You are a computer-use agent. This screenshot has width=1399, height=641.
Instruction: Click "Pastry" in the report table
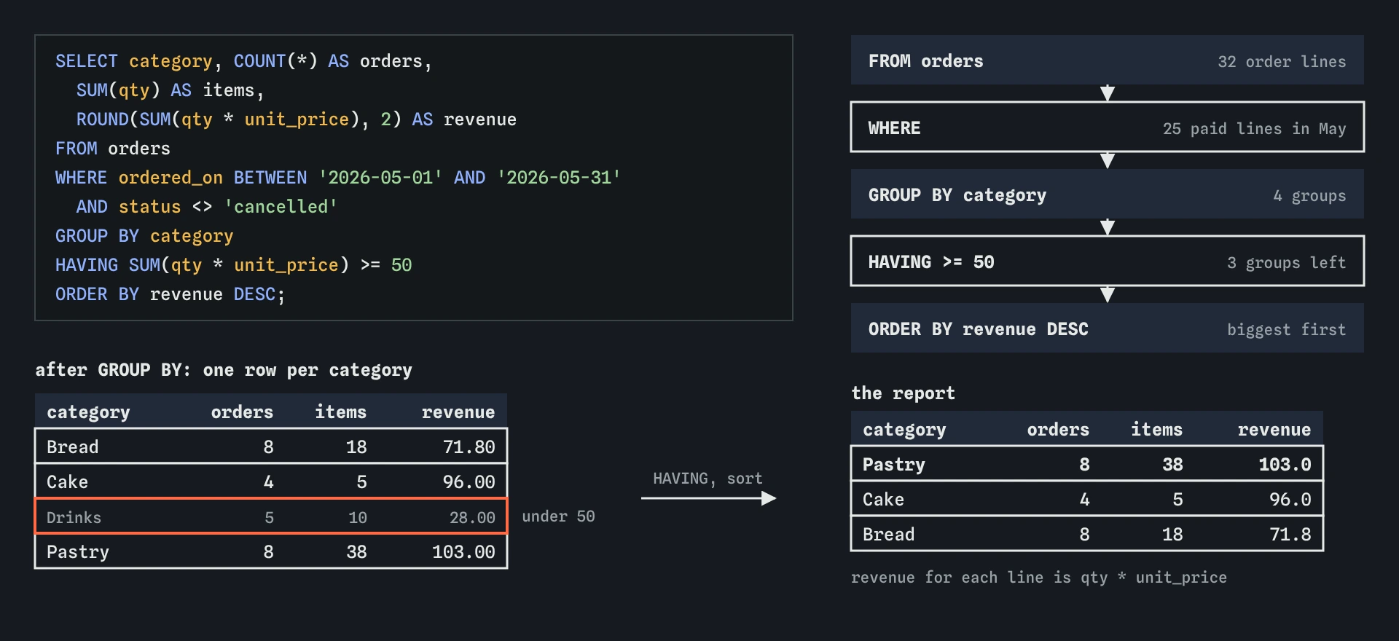pos(893,465)
